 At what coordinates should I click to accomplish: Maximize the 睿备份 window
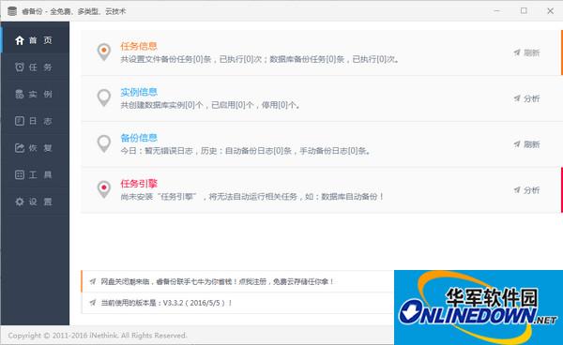tap(524, 10)
